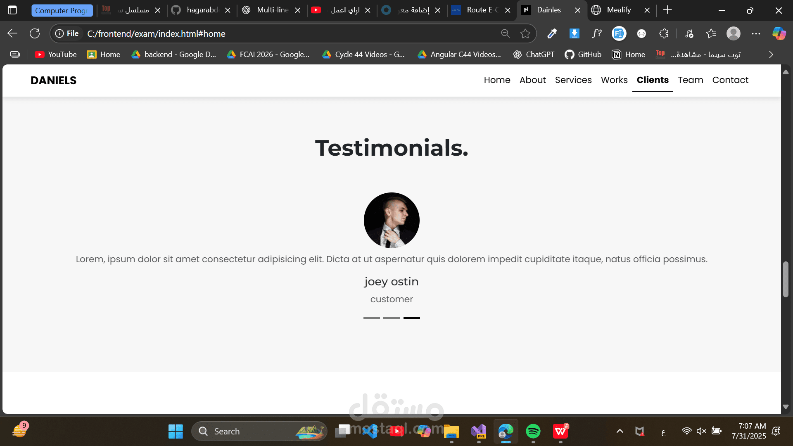Open Spotify from the taskbar
This screenshot has width=793, height=446.
pyautogui.click(x=533, y=431)
